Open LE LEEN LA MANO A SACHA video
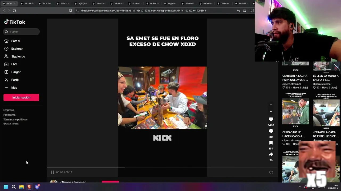Viewport: 341px width, 191px height. (x=326, y=78)
